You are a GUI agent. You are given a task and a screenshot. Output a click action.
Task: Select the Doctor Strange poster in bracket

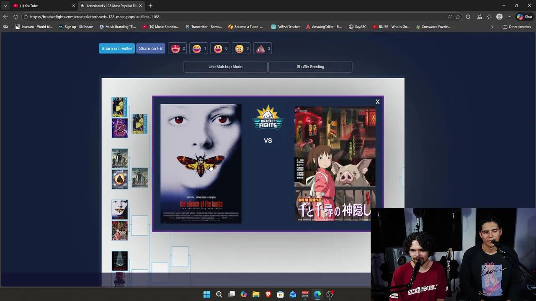point(119,179)
